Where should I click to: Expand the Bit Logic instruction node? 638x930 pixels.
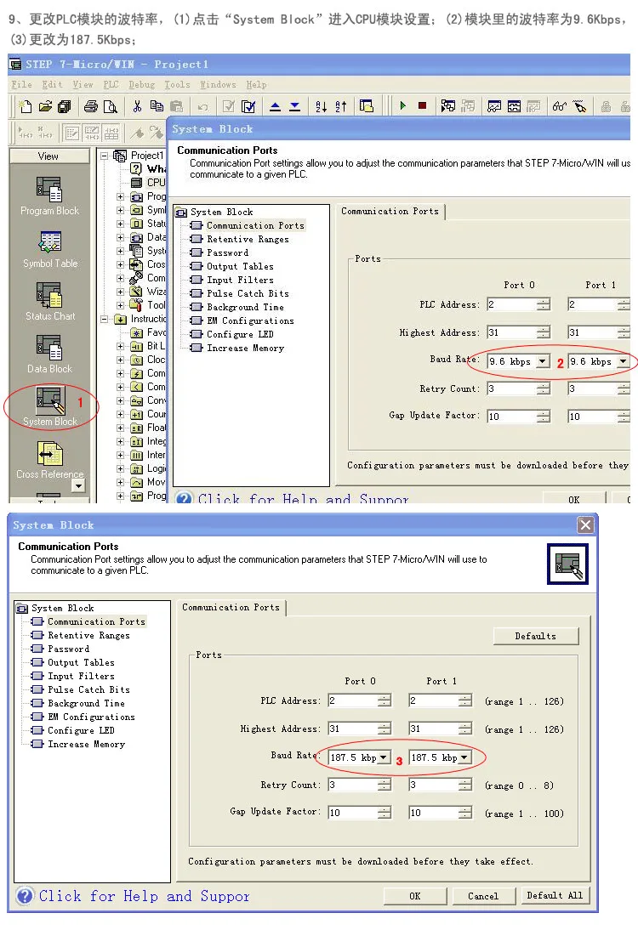(x=121, y=346)
